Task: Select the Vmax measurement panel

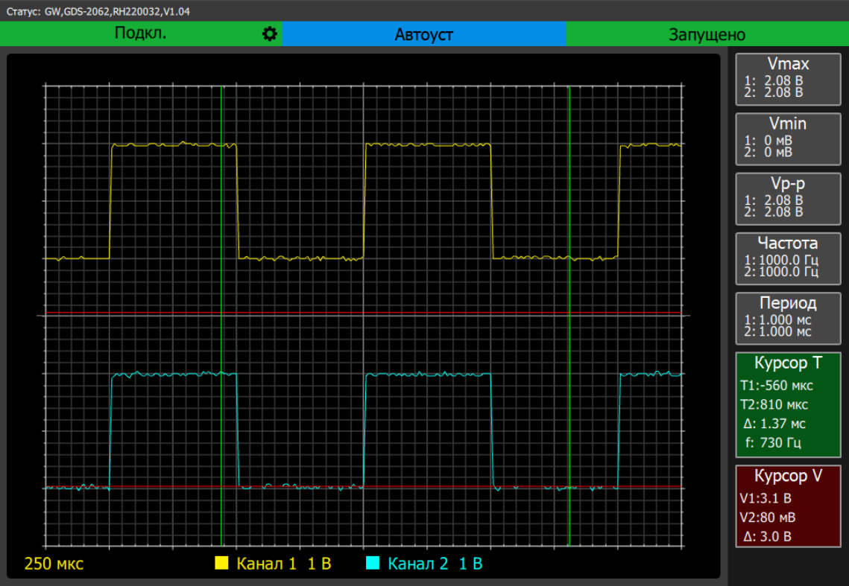Action: point(788,79)
